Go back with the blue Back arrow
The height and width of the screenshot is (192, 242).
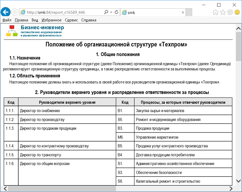[6, 12]
